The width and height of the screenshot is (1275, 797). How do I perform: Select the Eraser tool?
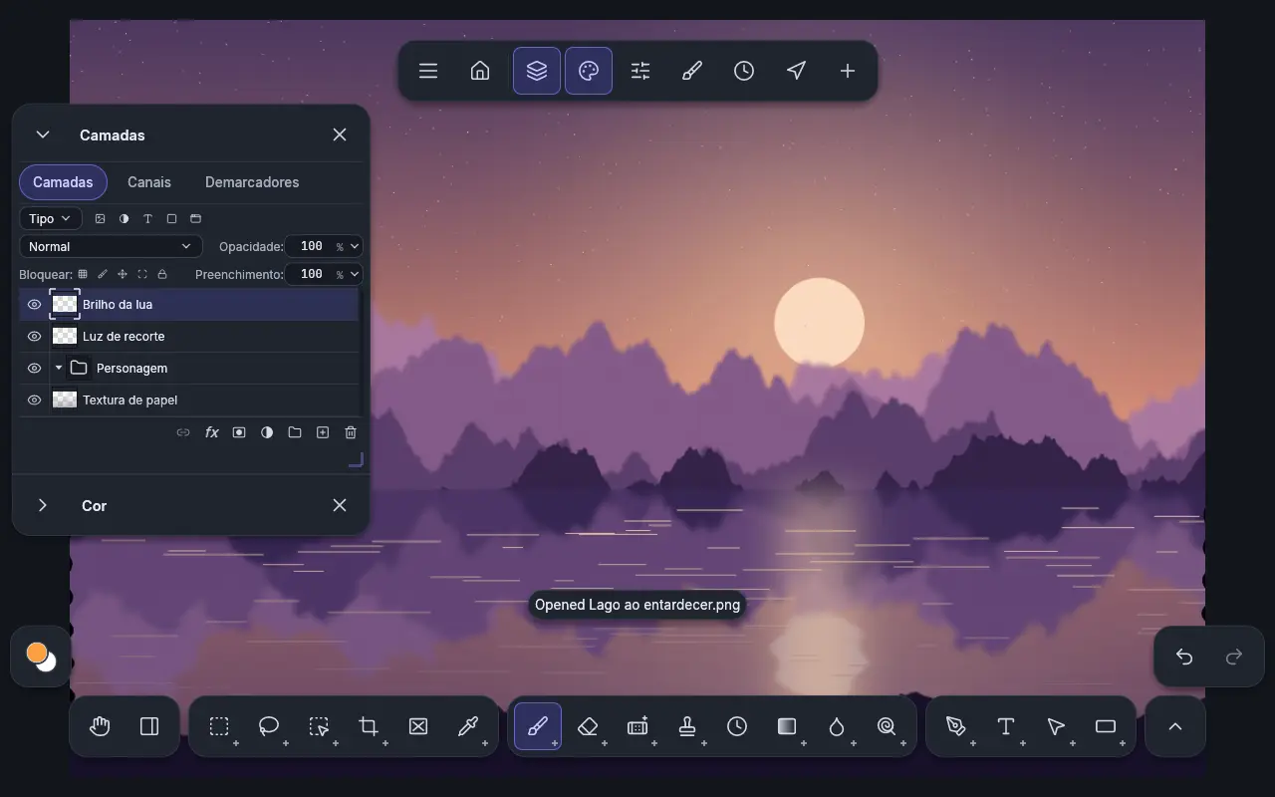pos(588,726)
